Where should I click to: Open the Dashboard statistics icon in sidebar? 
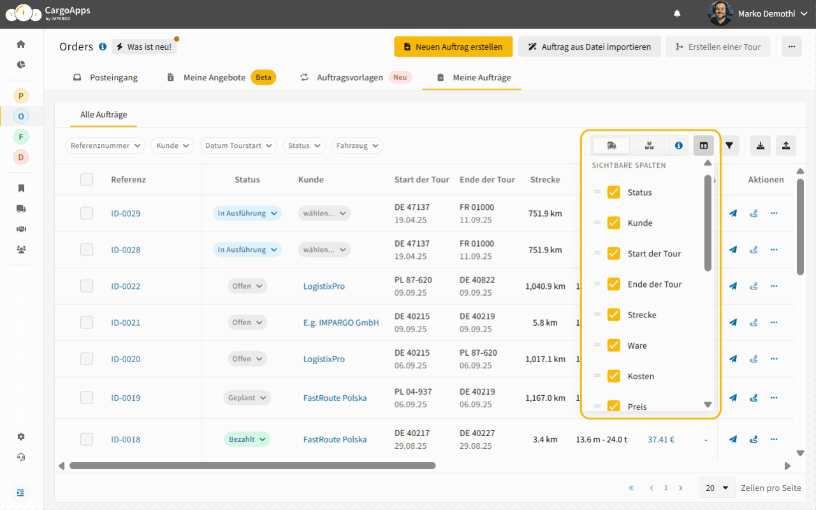pos(20,64)
